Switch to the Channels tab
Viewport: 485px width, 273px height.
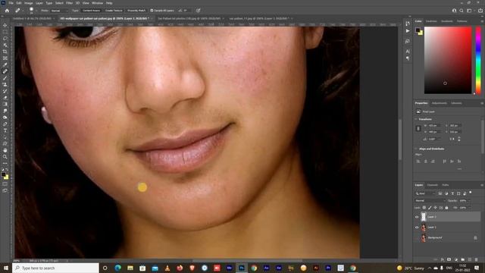click(x=433, y=185)
